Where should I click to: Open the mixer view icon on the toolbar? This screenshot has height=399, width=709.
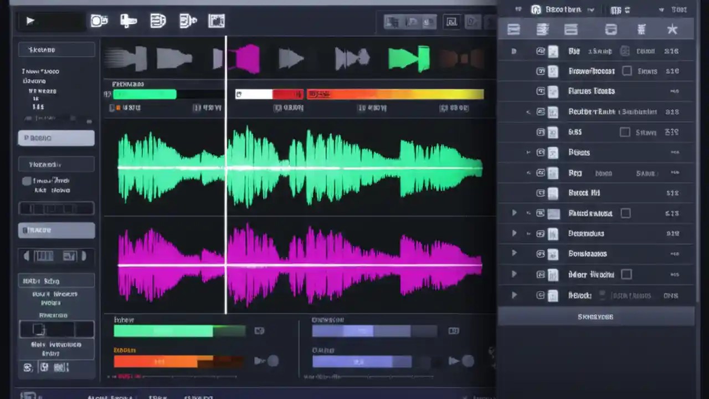click(216, 21)
